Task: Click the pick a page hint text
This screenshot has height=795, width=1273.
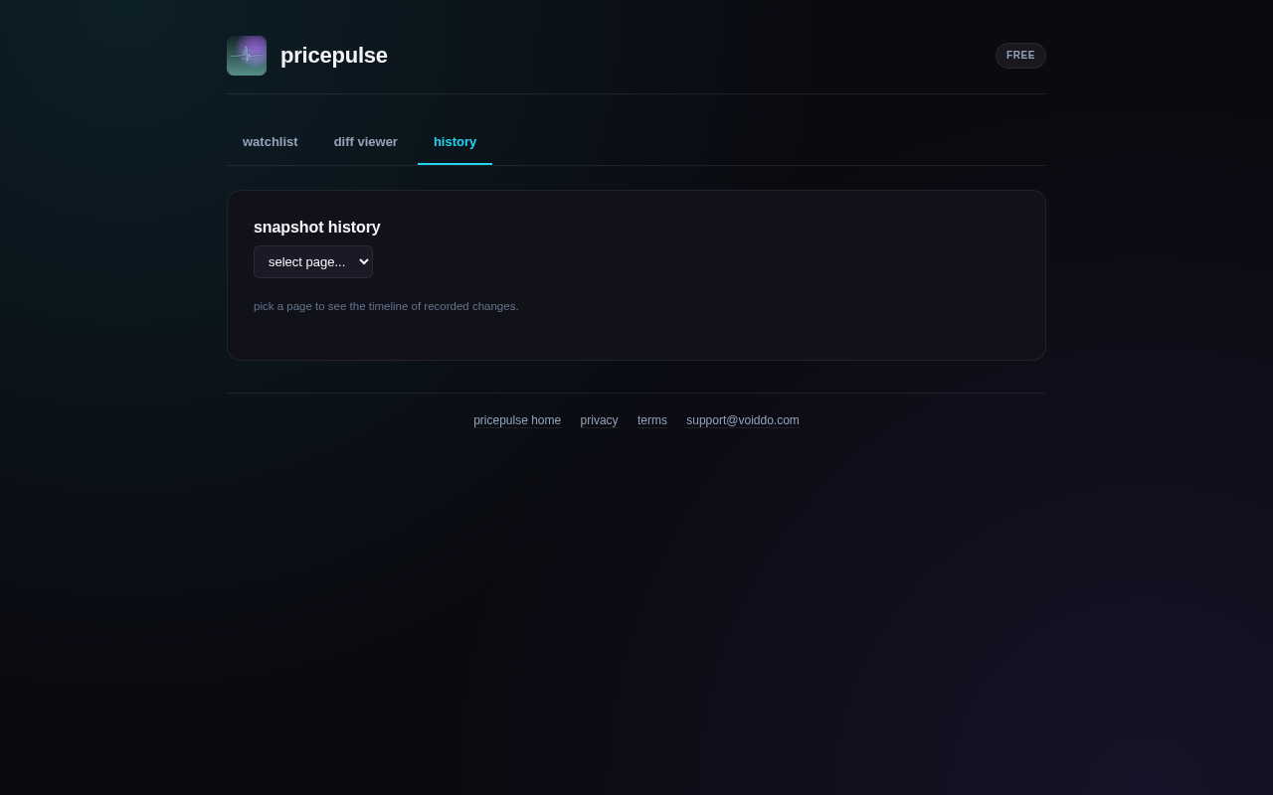Action: coord(386,306)
